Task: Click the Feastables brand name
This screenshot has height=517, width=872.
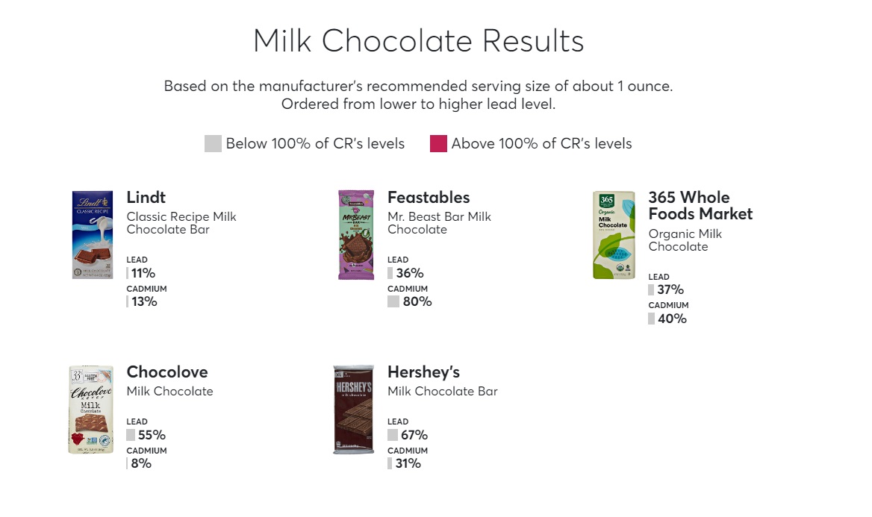Action: [429, 198]
